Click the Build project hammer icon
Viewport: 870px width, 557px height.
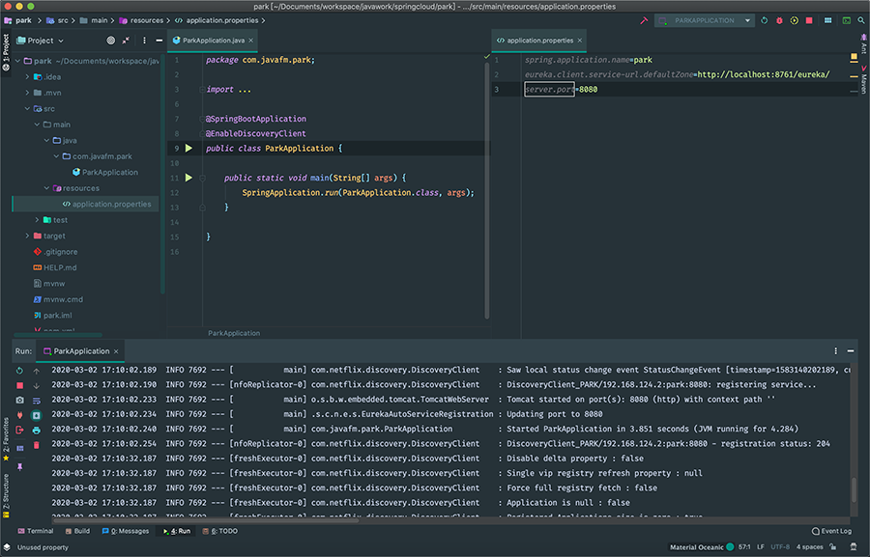pyautogui.click(x=644, y=20)
